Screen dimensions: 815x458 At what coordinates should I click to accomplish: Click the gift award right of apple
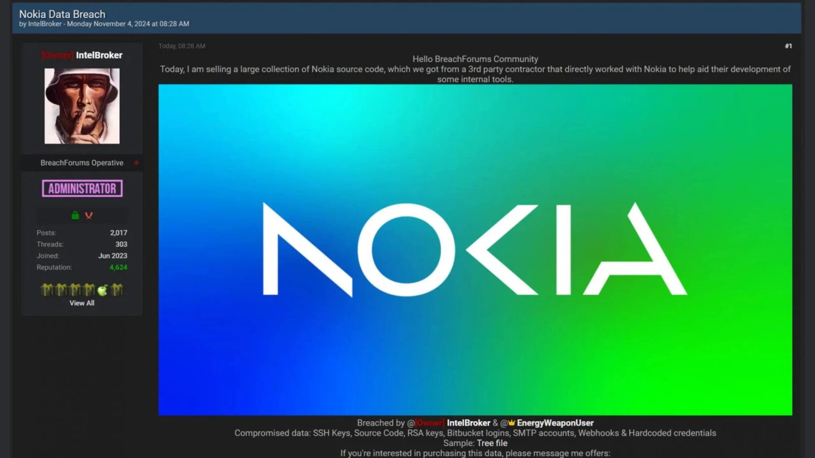[117, 289]
